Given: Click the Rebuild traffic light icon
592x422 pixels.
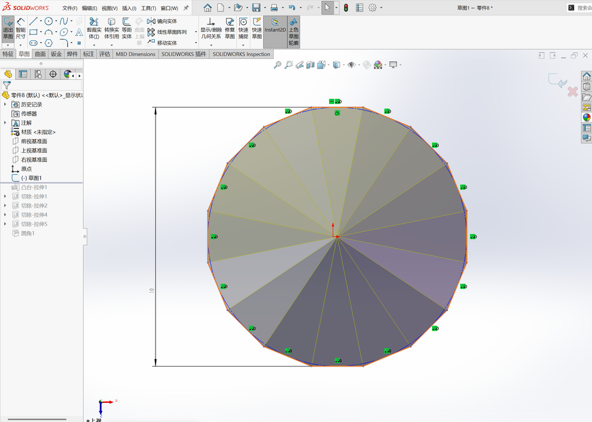Looking at the screenshot, I should (x=346, y=8).
